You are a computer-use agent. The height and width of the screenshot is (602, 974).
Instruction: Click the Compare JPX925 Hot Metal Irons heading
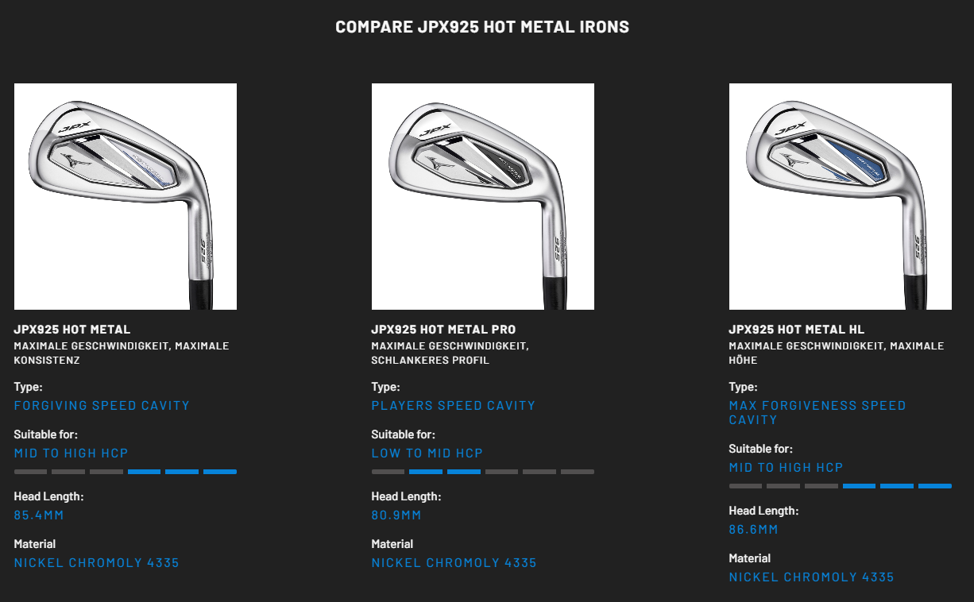coord(482,27)
